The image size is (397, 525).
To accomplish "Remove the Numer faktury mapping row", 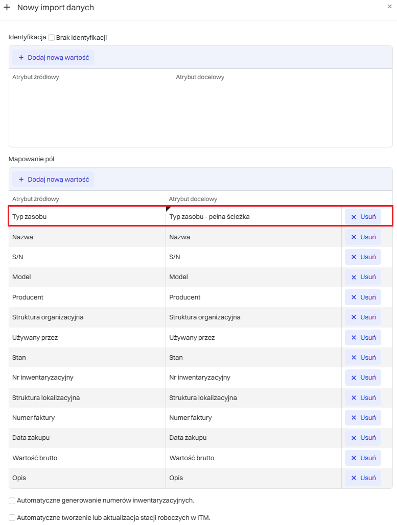I will pyautogui.click(x=363, y=417).
